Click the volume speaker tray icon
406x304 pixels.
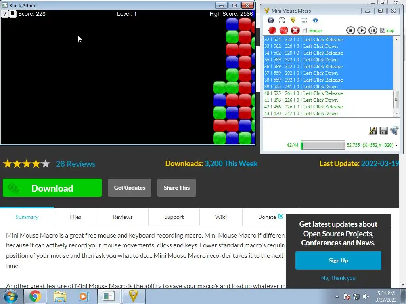click(366, 296)
